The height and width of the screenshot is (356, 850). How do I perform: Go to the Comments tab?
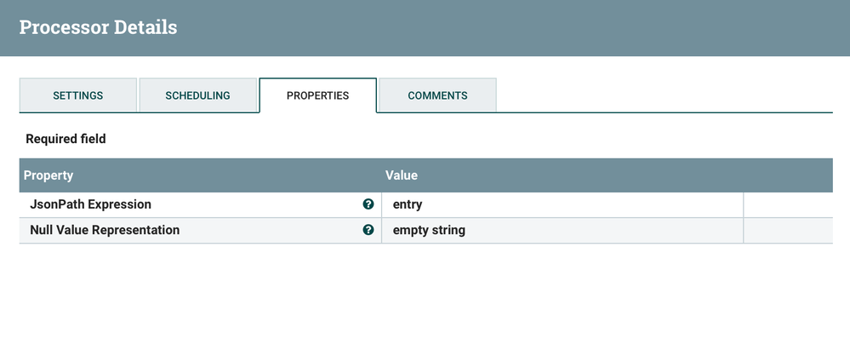tap(437, 95)
